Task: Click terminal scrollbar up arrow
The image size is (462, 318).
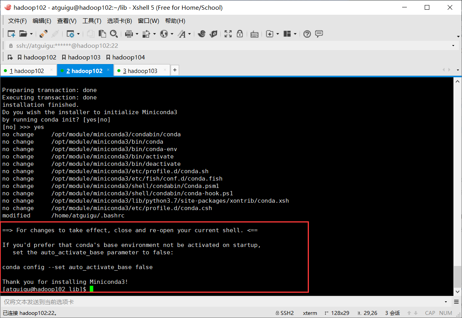Action: coord(457,81)
